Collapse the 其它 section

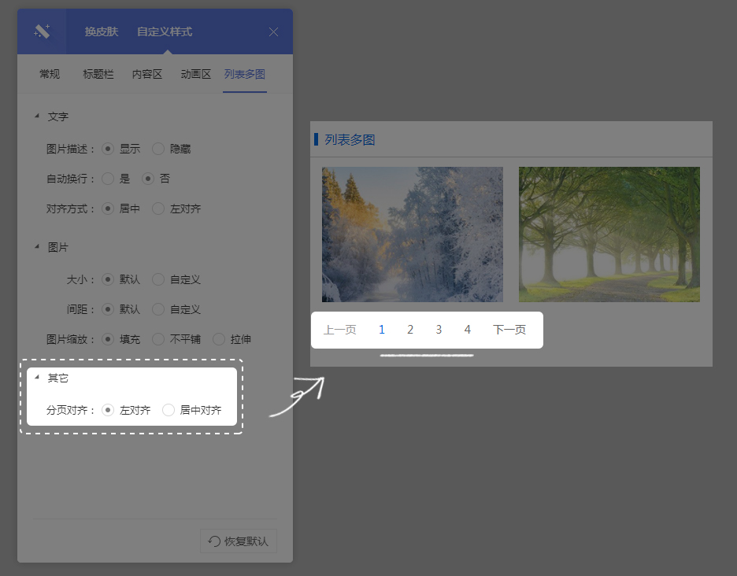point(37,377)
